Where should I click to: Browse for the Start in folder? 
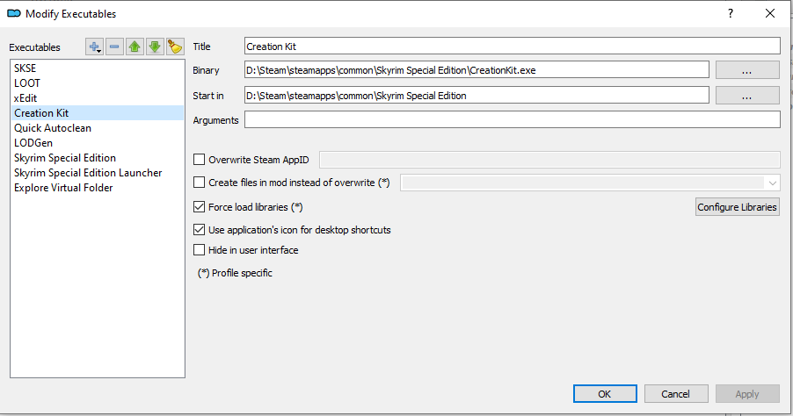(746, 96)
